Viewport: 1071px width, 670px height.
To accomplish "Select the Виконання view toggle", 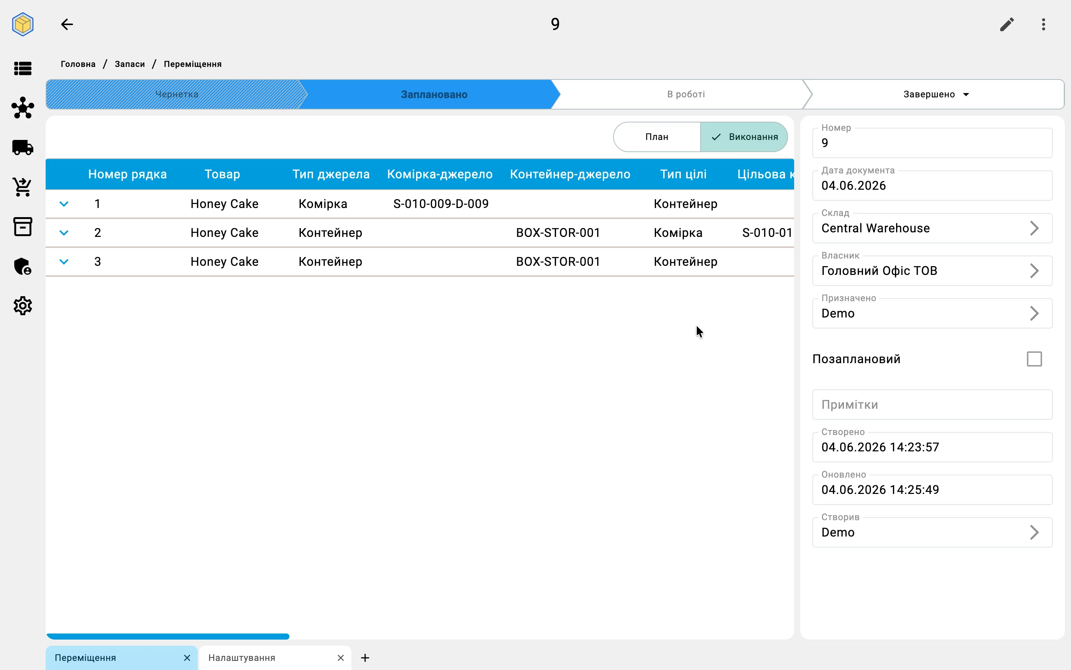I will tap(744, 137).
